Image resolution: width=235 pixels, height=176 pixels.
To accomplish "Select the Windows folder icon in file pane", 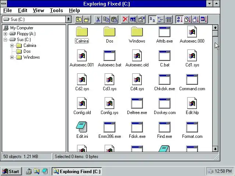I will [x=137, y=32].
